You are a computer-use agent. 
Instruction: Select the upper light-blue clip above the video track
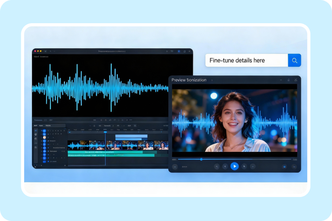click(131, 136)
